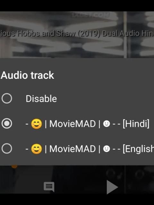Screen dimensions: 154x205
Task: Tap the Hobbs and Shaw video title
Action: [77, 33]
